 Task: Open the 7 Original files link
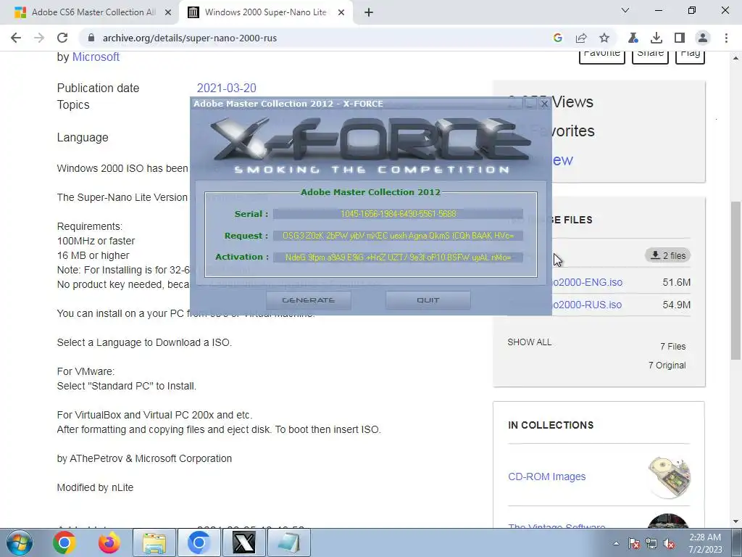click(667, 366)
